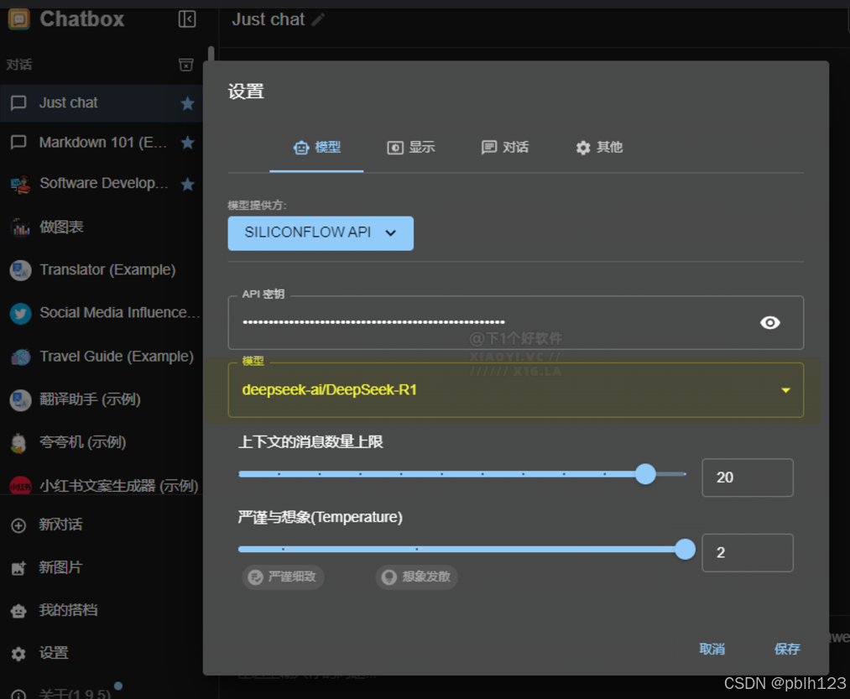Create a 新图片 new image chat
The height and width of the screenshot is (699, 850).
(x=102, y=567)
